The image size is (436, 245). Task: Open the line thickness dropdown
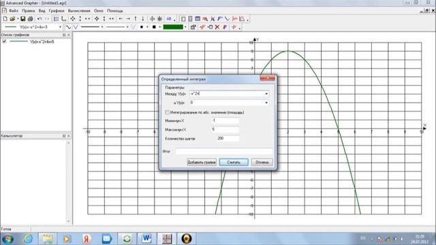102,27
